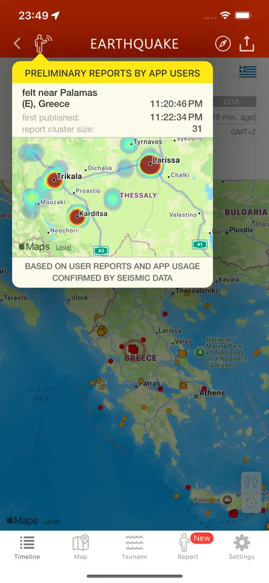Tap 'felt near Palamas (E), Greece' text

click(59, 98)
